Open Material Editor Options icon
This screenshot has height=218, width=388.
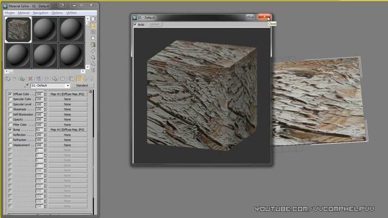click(x=93, y=57)
